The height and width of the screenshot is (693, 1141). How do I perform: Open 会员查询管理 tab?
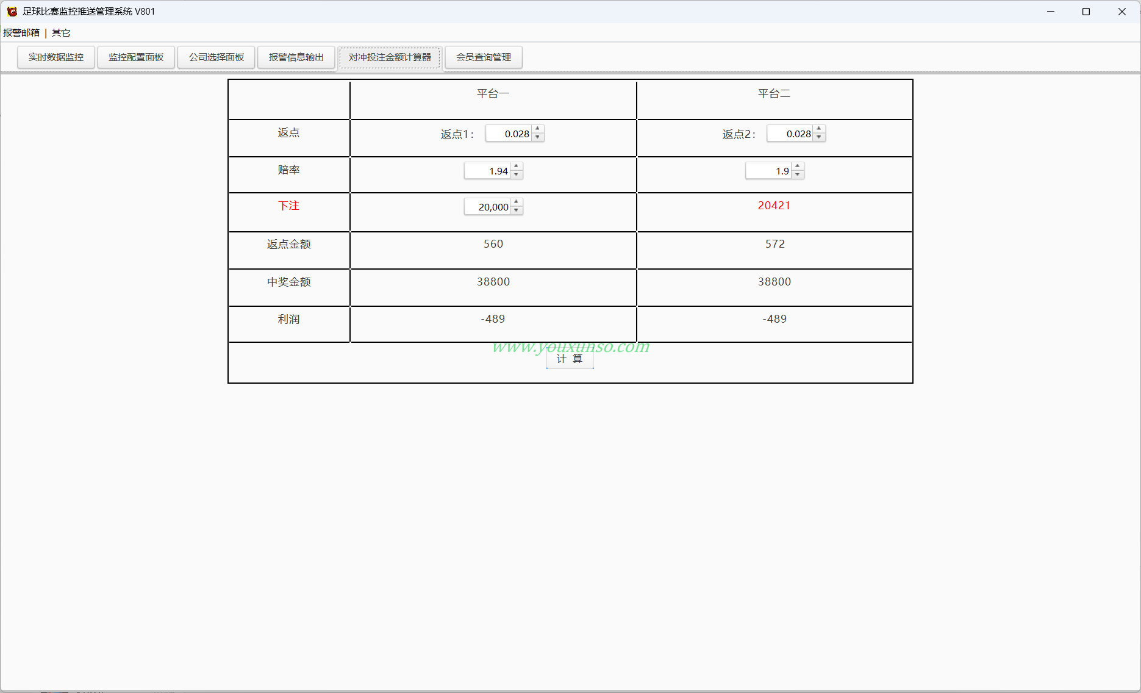484,57
